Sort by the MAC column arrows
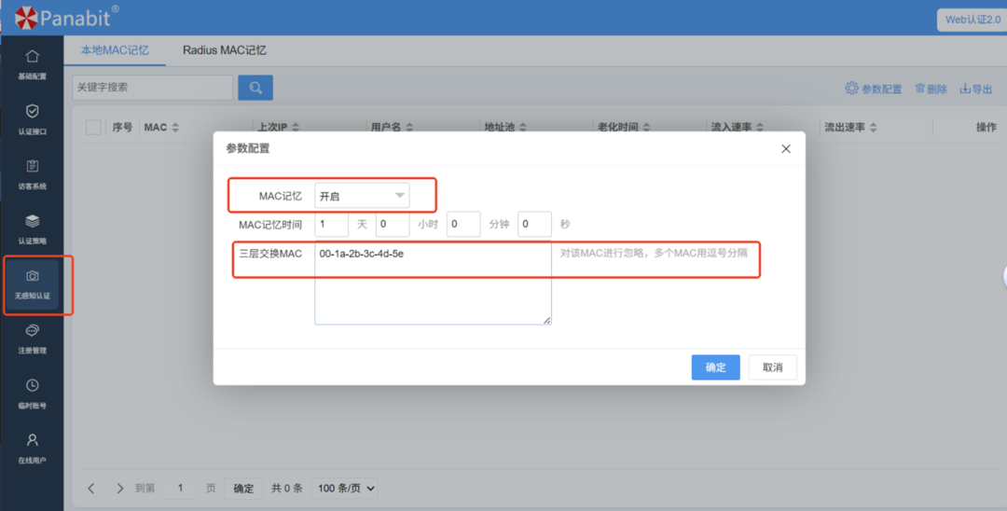Screen dimensions: 1007x511 tap(175, 128)
